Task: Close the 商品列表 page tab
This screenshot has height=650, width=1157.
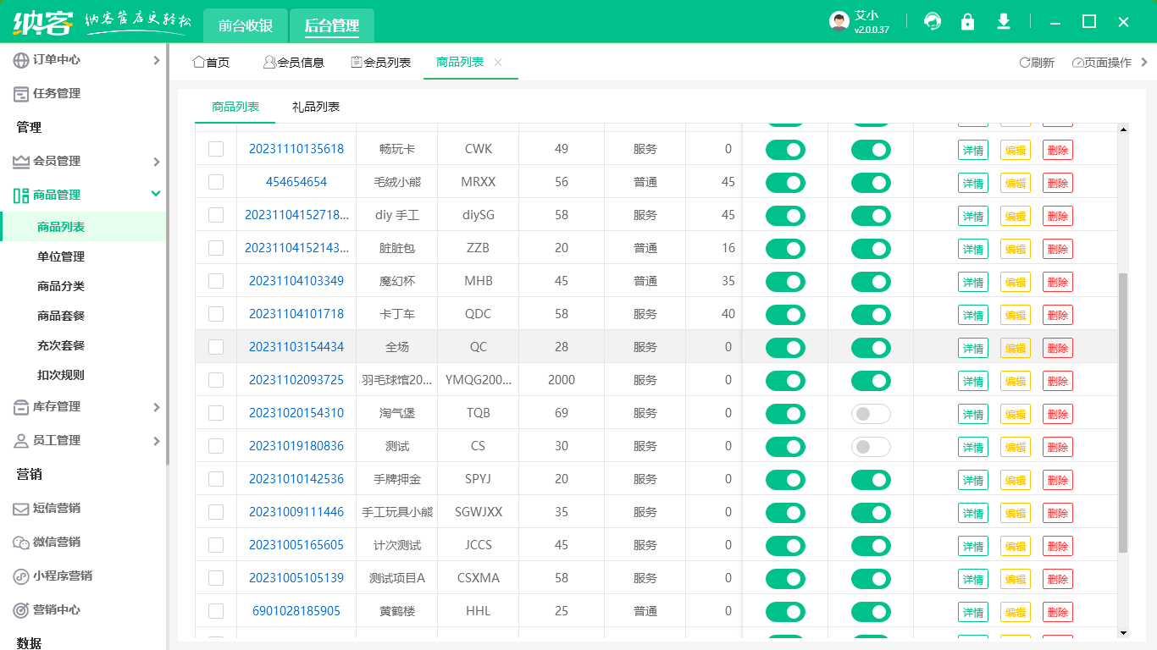Action: (498, 63)
